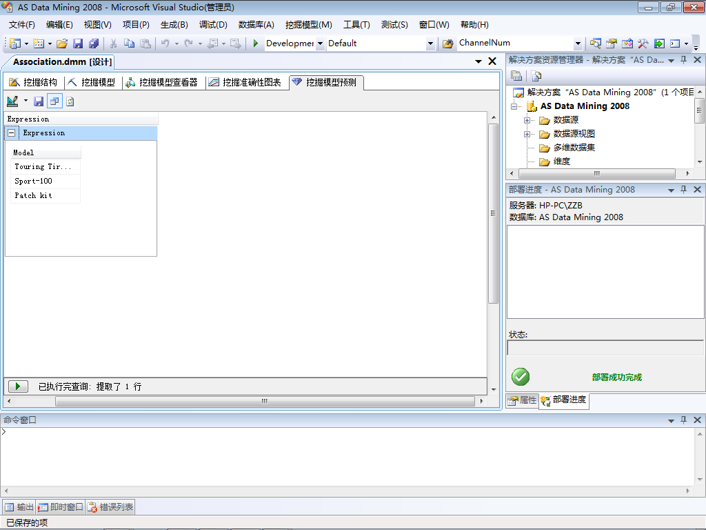This screenshot has width=706, height=530.
Task: Click the green arrow Start Page icon
Action: 659,43
